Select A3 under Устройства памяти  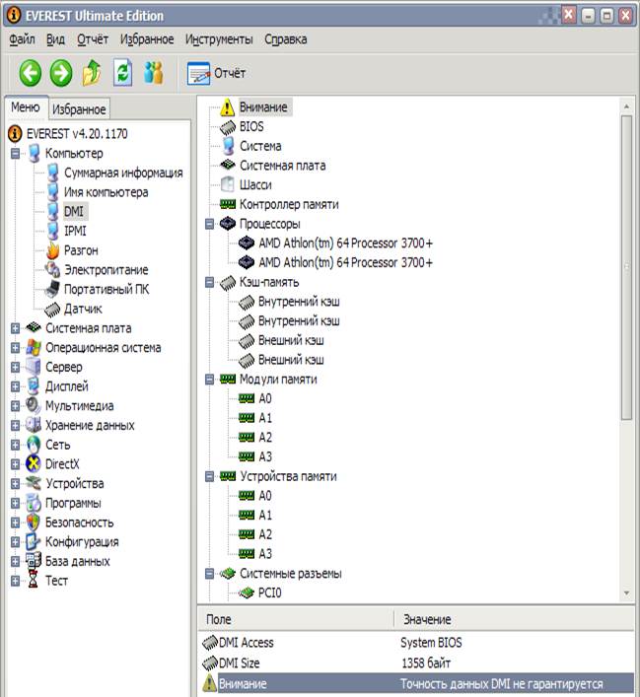265,553
